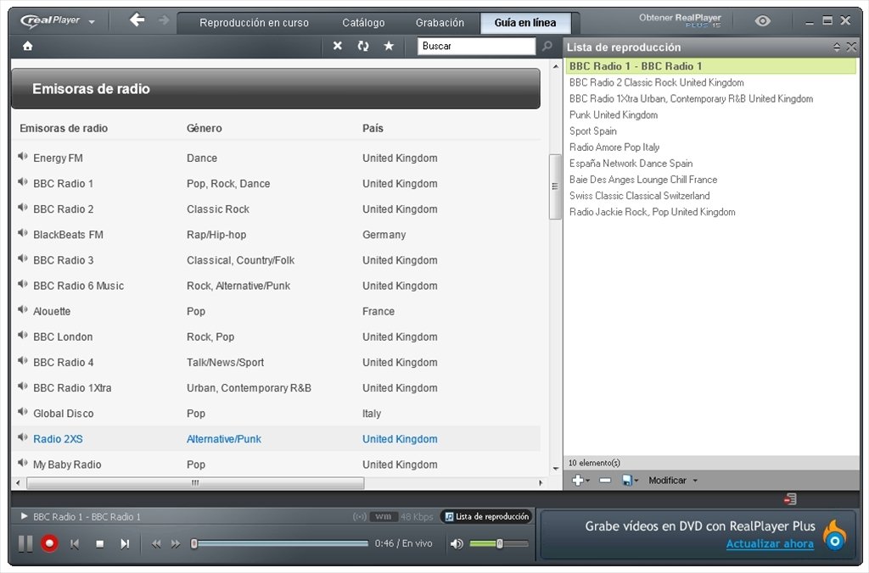
Task: Expand the Modificar dropdown
Action: point(673,480)
